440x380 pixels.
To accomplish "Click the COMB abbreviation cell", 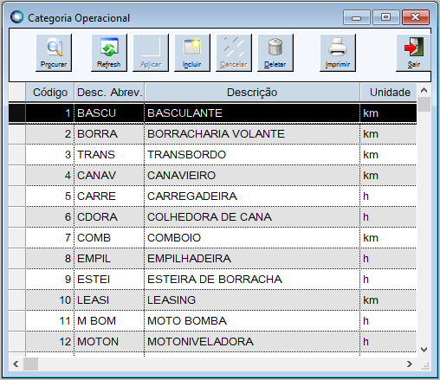I will click(109, 238).
